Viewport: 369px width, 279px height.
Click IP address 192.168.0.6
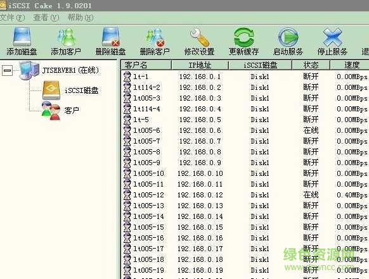coord(200,130)
